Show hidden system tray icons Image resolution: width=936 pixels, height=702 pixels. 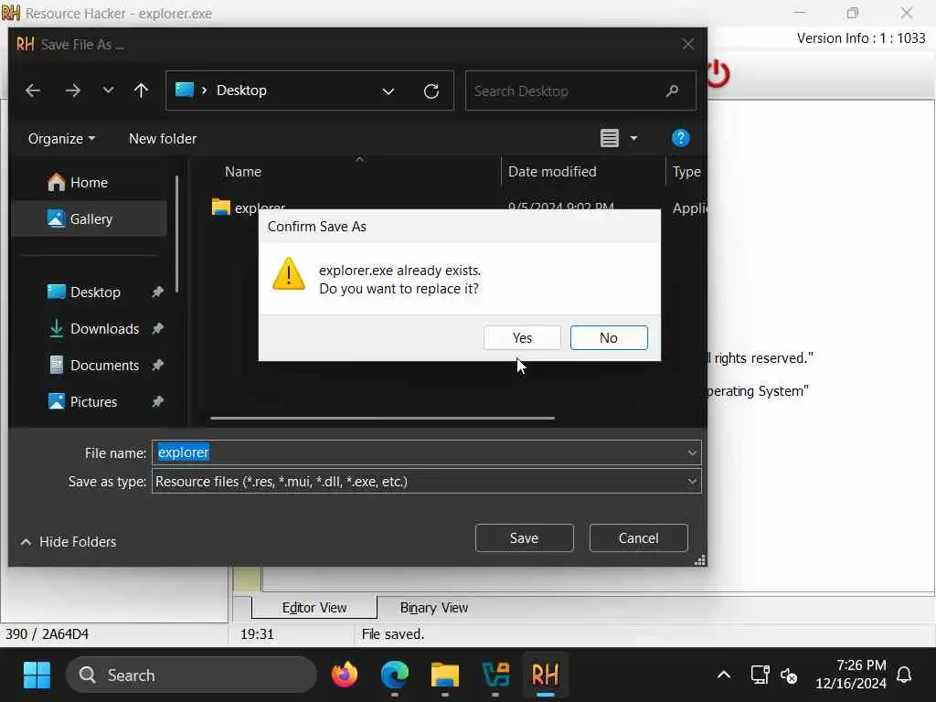(724, 675)
